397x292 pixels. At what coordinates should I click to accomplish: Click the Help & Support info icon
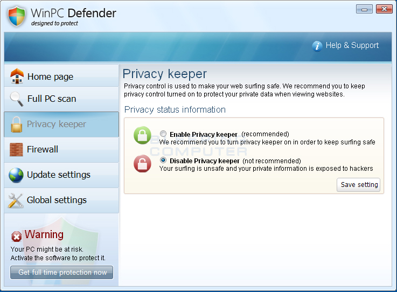317,46
